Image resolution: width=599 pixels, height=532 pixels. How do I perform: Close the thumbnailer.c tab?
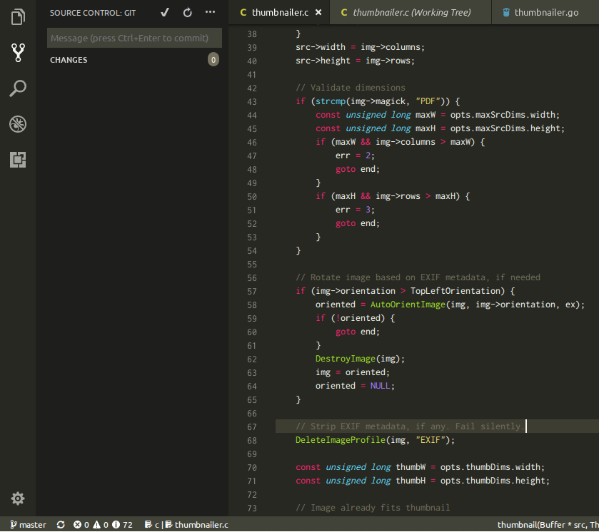click(318, 13)
